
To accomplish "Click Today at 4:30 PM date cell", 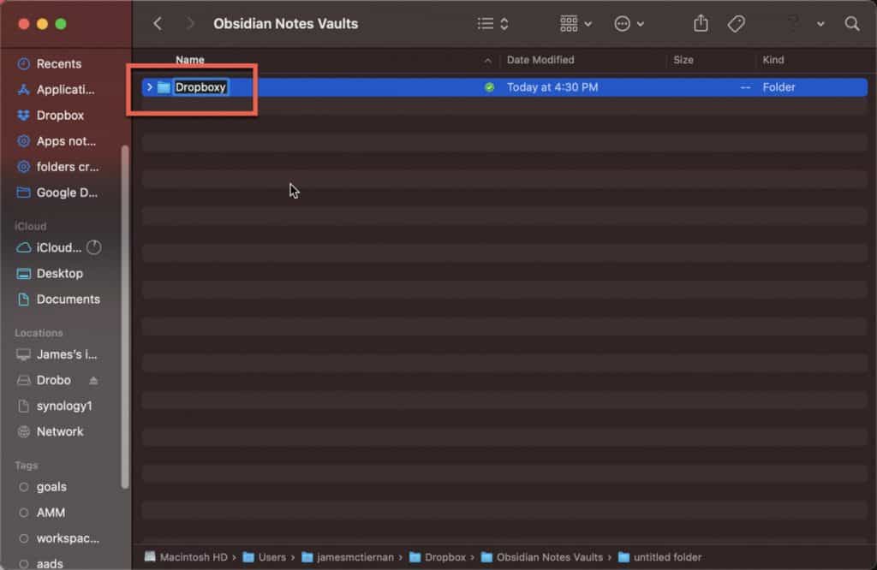I will tap(552, 87).
